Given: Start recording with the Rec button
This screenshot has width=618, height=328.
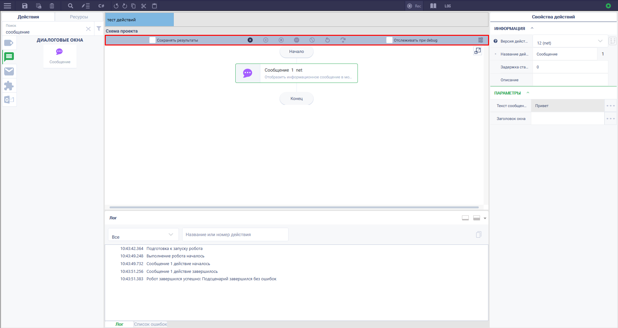Looking at the screenshot, I should click(414, 6).
